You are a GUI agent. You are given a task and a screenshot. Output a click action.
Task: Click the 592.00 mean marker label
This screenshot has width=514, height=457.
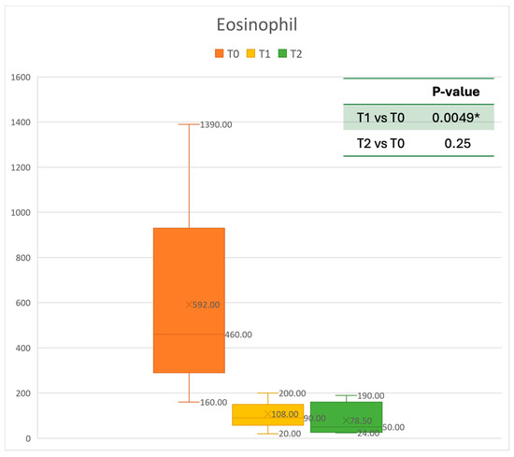coord(206,305)
